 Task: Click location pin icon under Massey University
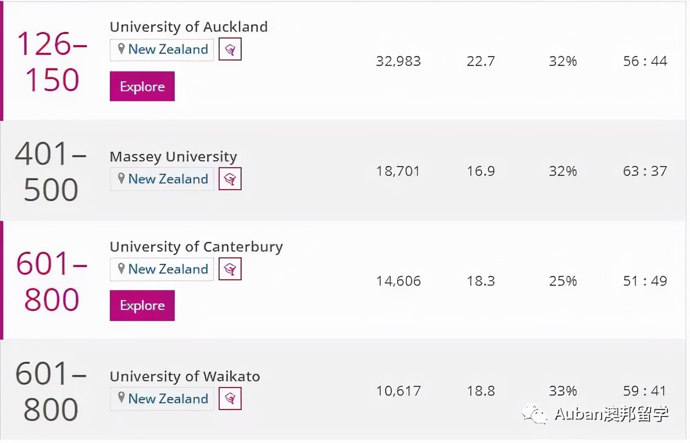tap(121, 179)
